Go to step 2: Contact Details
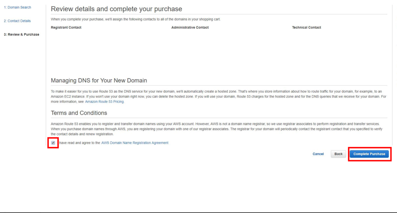This screenshot has width=397, height=213. click(x=17, y=21)
